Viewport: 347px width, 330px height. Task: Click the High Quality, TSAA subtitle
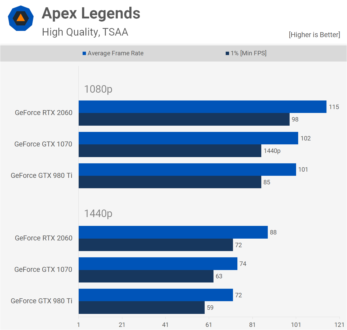coord(85,32)
